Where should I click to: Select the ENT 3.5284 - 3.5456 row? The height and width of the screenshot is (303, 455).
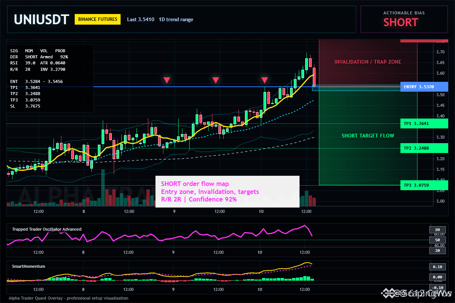(36, 81)
